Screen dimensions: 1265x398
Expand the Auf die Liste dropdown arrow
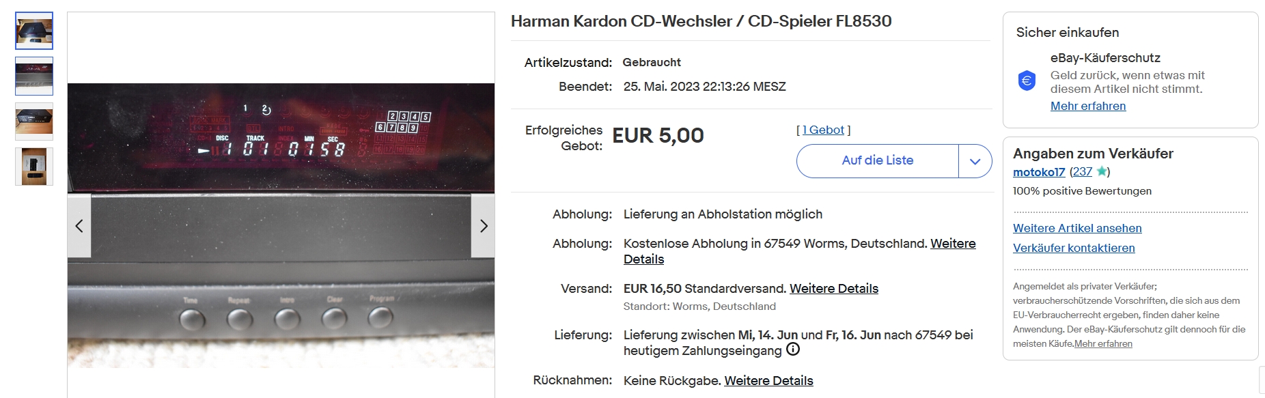tap(975, 161)
